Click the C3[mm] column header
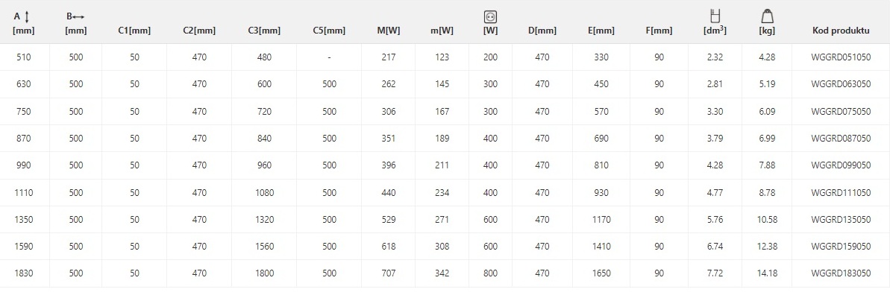890x298 pixels. 264,31
